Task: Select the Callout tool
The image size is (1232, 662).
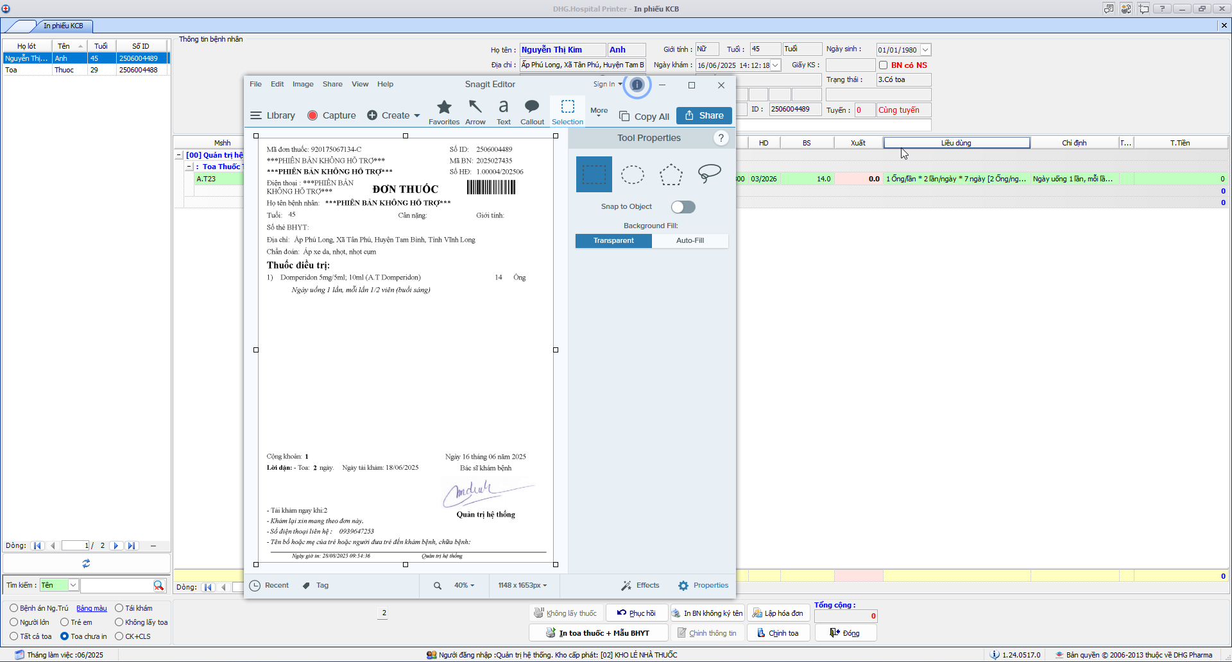Action: [x=532, y=112]
